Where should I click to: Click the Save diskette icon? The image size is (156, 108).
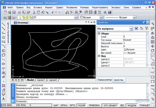14,12
